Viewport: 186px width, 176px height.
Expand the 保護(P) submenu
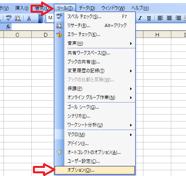(95, 89)
